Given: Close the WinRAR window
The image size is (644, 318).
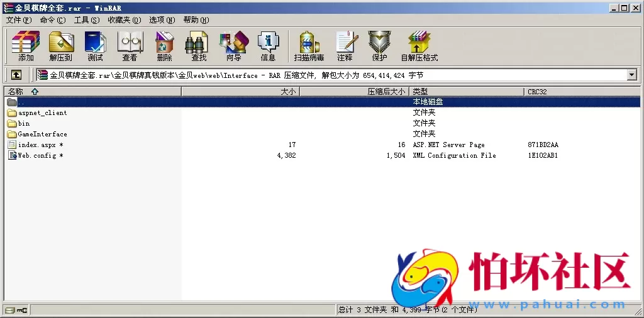Looking at the screenshot, I should tap(635, 8).
